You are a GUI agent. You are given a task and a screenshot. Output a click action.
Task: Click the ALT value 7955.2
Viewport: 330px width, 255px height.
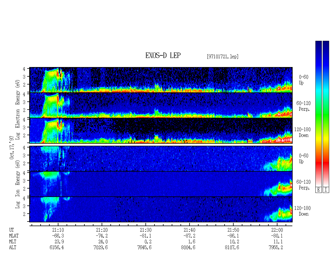tap(276, 247)
